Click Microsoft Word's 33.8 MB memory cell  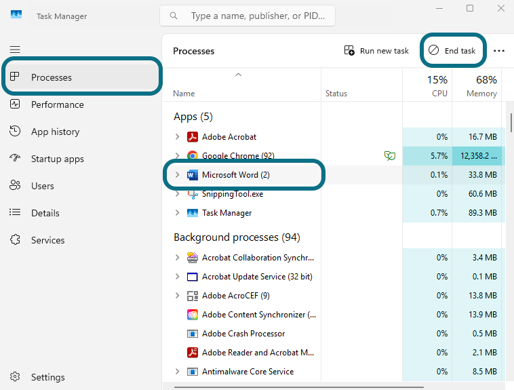tap(477, 175)
